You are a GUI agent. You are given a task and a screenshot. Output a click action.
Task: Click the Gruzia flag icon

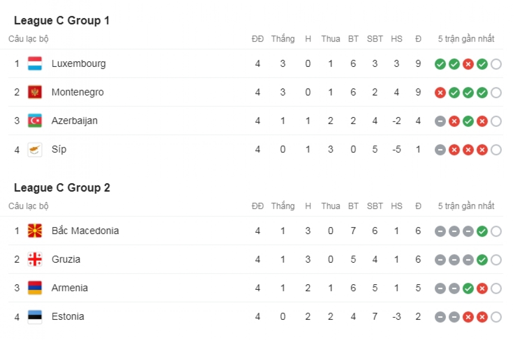35,259
